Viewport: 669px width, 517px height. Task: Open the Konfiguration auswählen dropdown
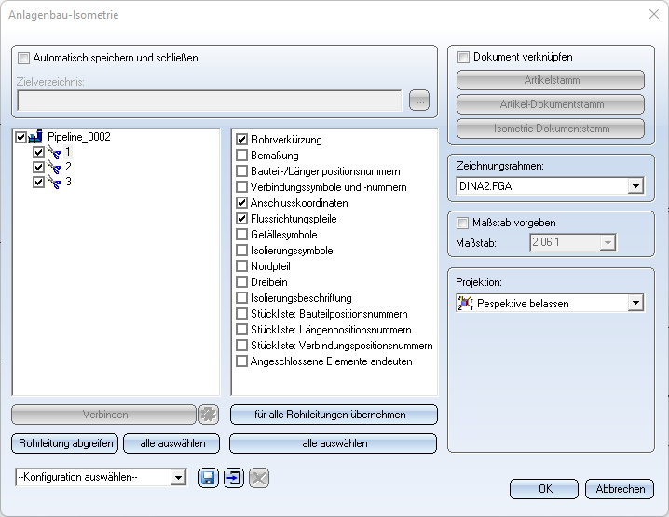[178, 477]
